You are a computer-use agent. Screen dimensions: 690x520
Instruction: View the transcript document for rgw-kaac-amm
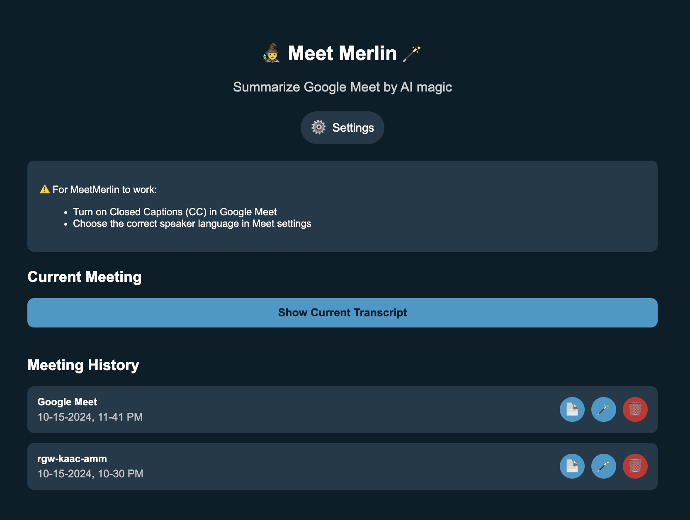[572, 466]
